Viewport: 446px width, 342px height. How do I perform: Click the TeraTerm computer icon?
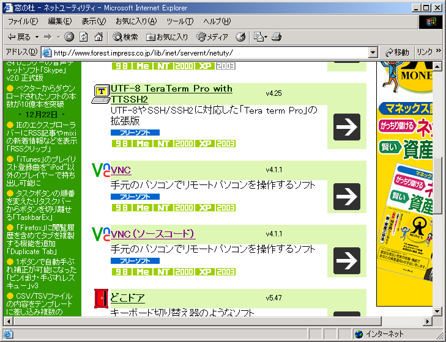[101, 94]
